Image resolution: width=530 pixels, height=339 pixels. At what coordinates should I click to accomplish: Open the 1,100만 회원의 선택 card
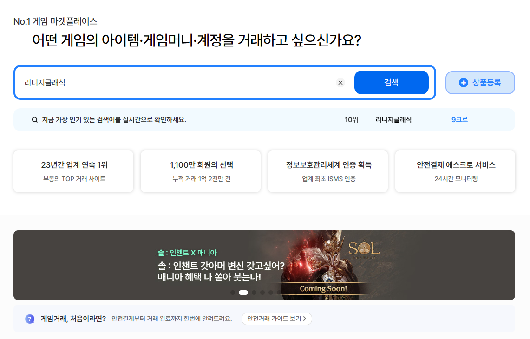(x=201, y=171)
